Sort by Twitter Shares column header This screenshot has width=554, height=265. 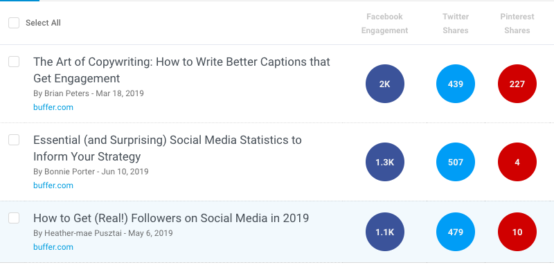(456, 24)
